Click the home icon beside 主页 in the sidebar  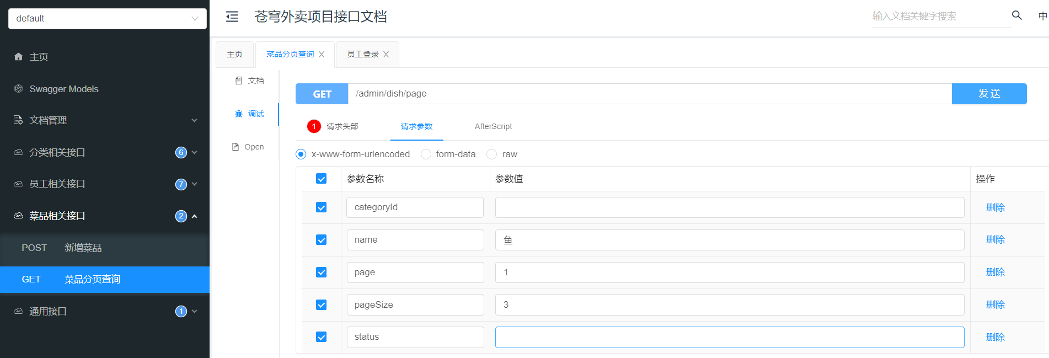pyautogui.click(x=18, y=57)
